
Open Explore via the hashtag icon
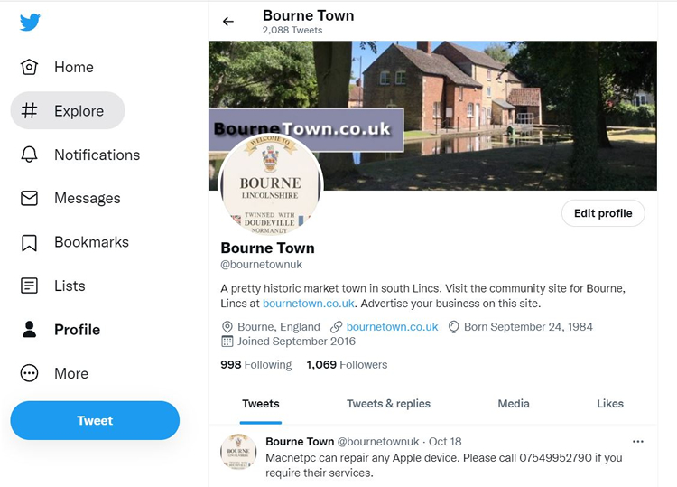point(30,111)
